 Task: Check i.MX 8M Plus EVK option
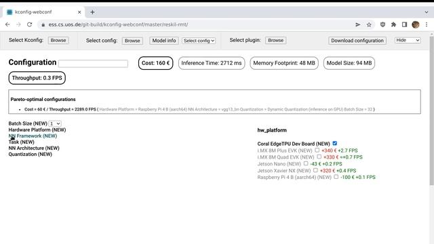point(317,150)
